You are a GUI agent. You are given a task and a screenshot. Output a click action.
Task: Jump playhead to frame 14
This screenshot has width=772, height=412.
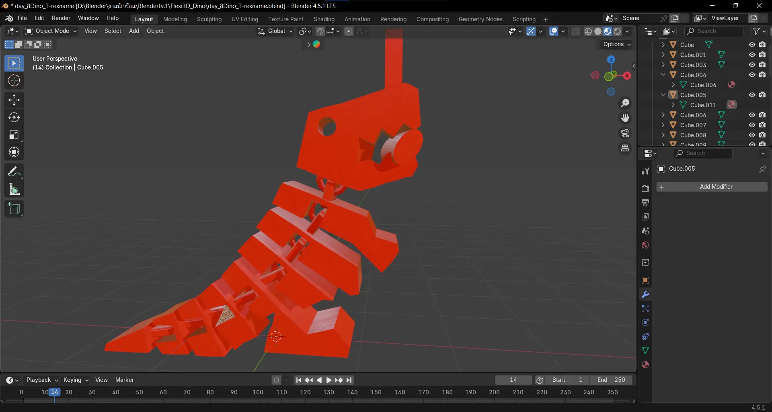click(54, 393)
